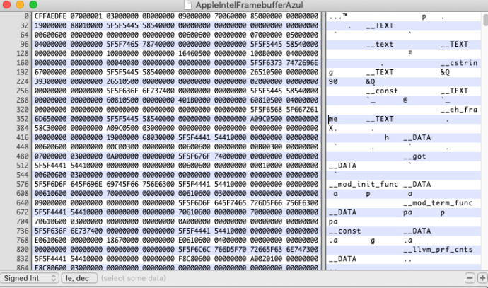Viewport: 488px width, 288px height.
Task: Click the __mod_term_func text in the ASCII column
Action: tap(438, 203)
